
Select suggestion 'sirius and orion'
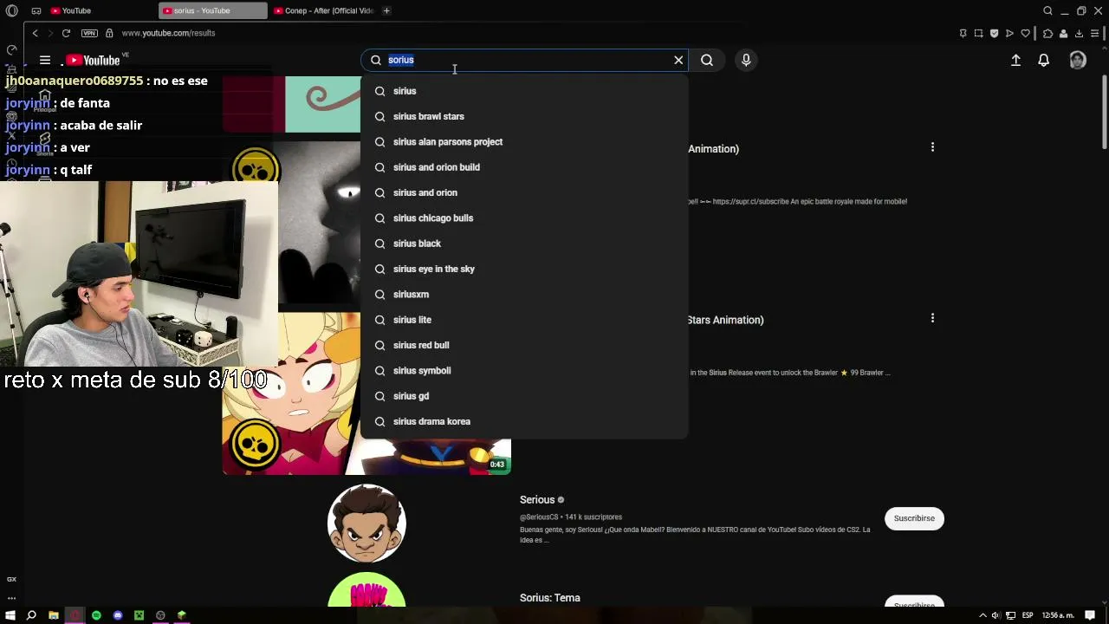pos(524,192)
